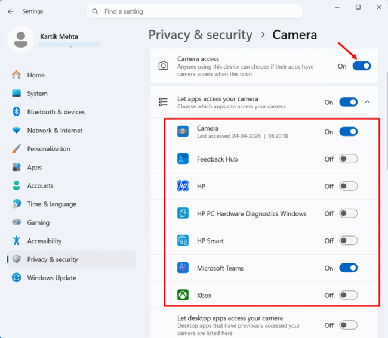
Task: Enable Let desktop apps access camera toggle
Action: [x=348, y=325]
